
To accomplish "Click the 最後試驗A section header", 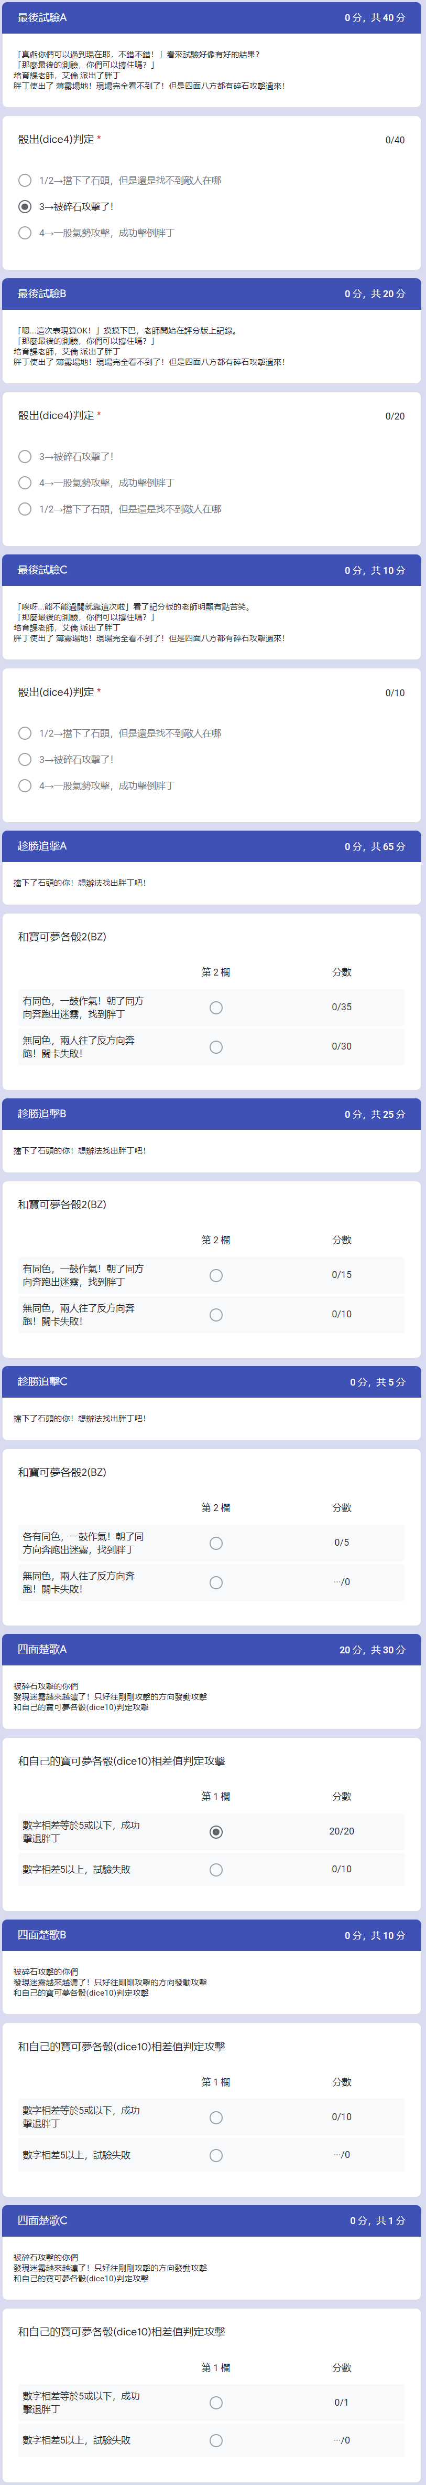I will (x=212, y=17).
